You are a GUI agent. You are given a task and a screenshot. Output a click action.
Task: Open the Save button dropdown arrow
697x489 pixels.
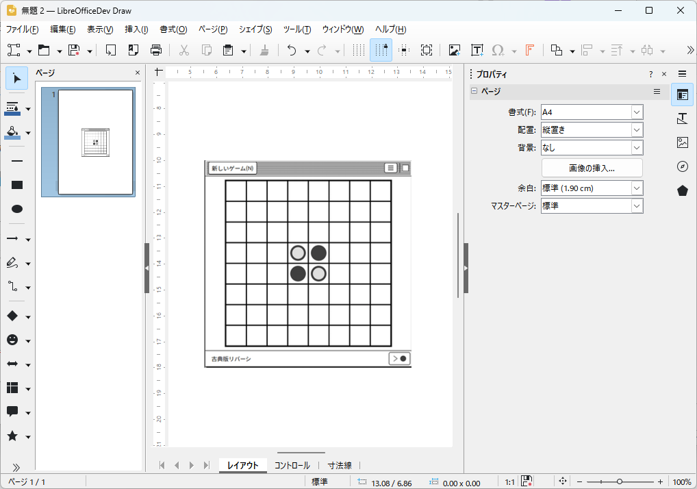click(89, 51)
